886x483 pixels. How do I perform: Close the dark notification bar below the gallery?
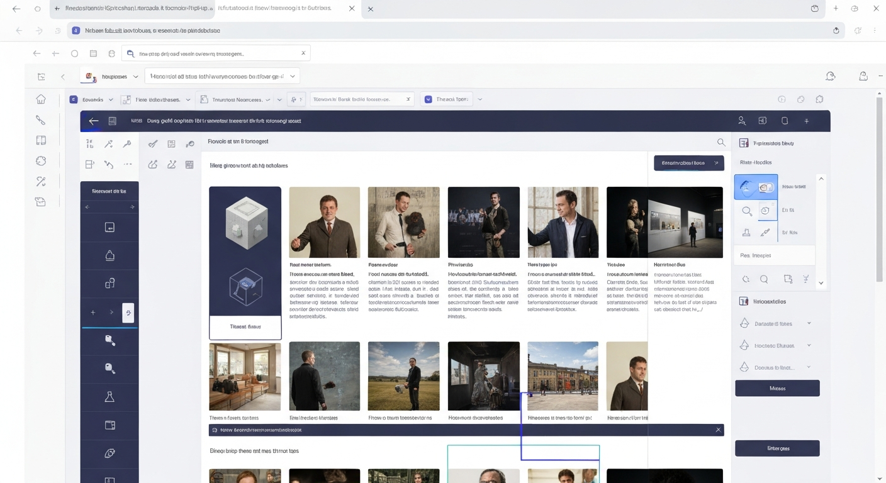[x=718, y=430]
